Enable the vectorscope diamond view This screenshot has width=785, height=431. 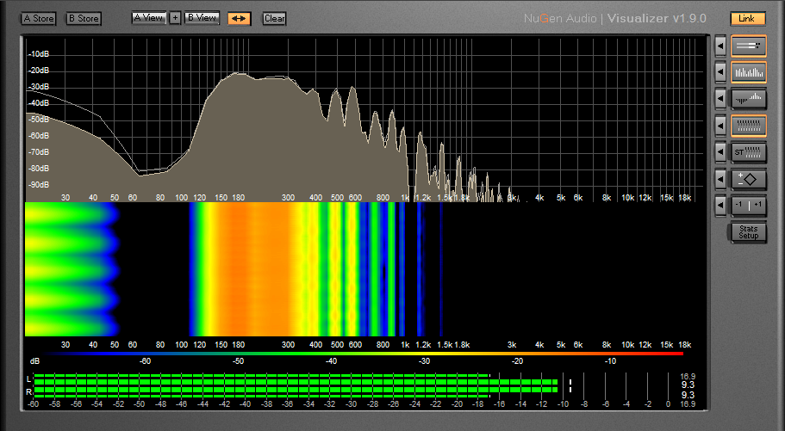pyautogui.click(x=748, y=179)
